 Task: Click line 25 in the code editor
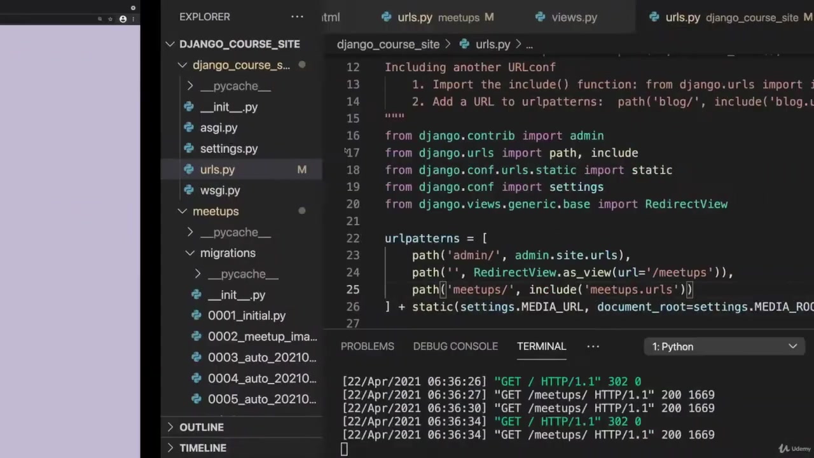[x=551, y=290]
